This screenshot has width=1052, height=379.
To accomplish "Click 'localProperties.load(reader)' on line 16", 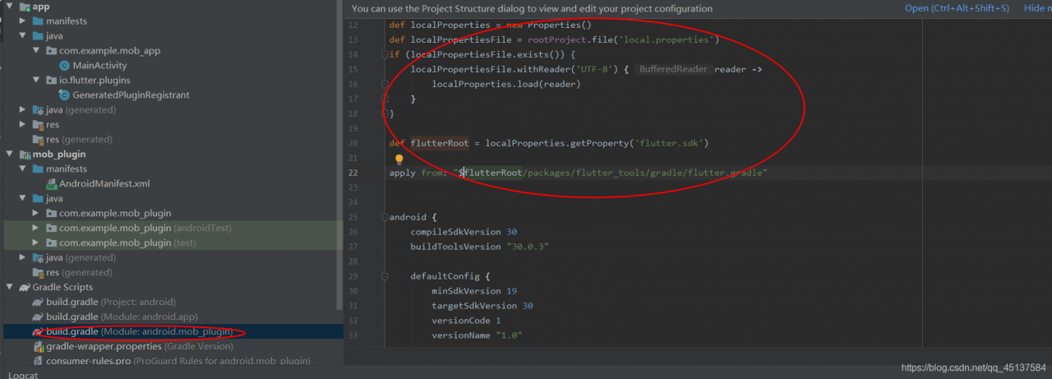I will point(506,84).
